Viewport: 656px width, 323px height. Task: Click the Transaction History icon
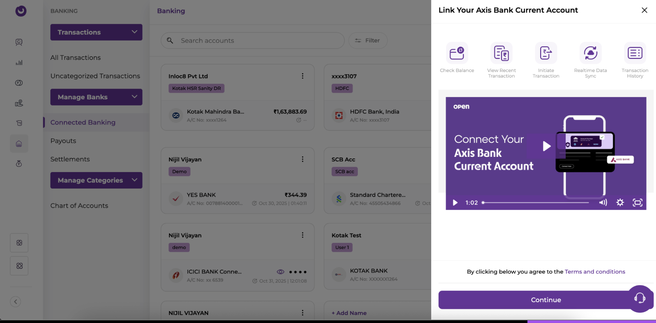click(x=635, y=53)
